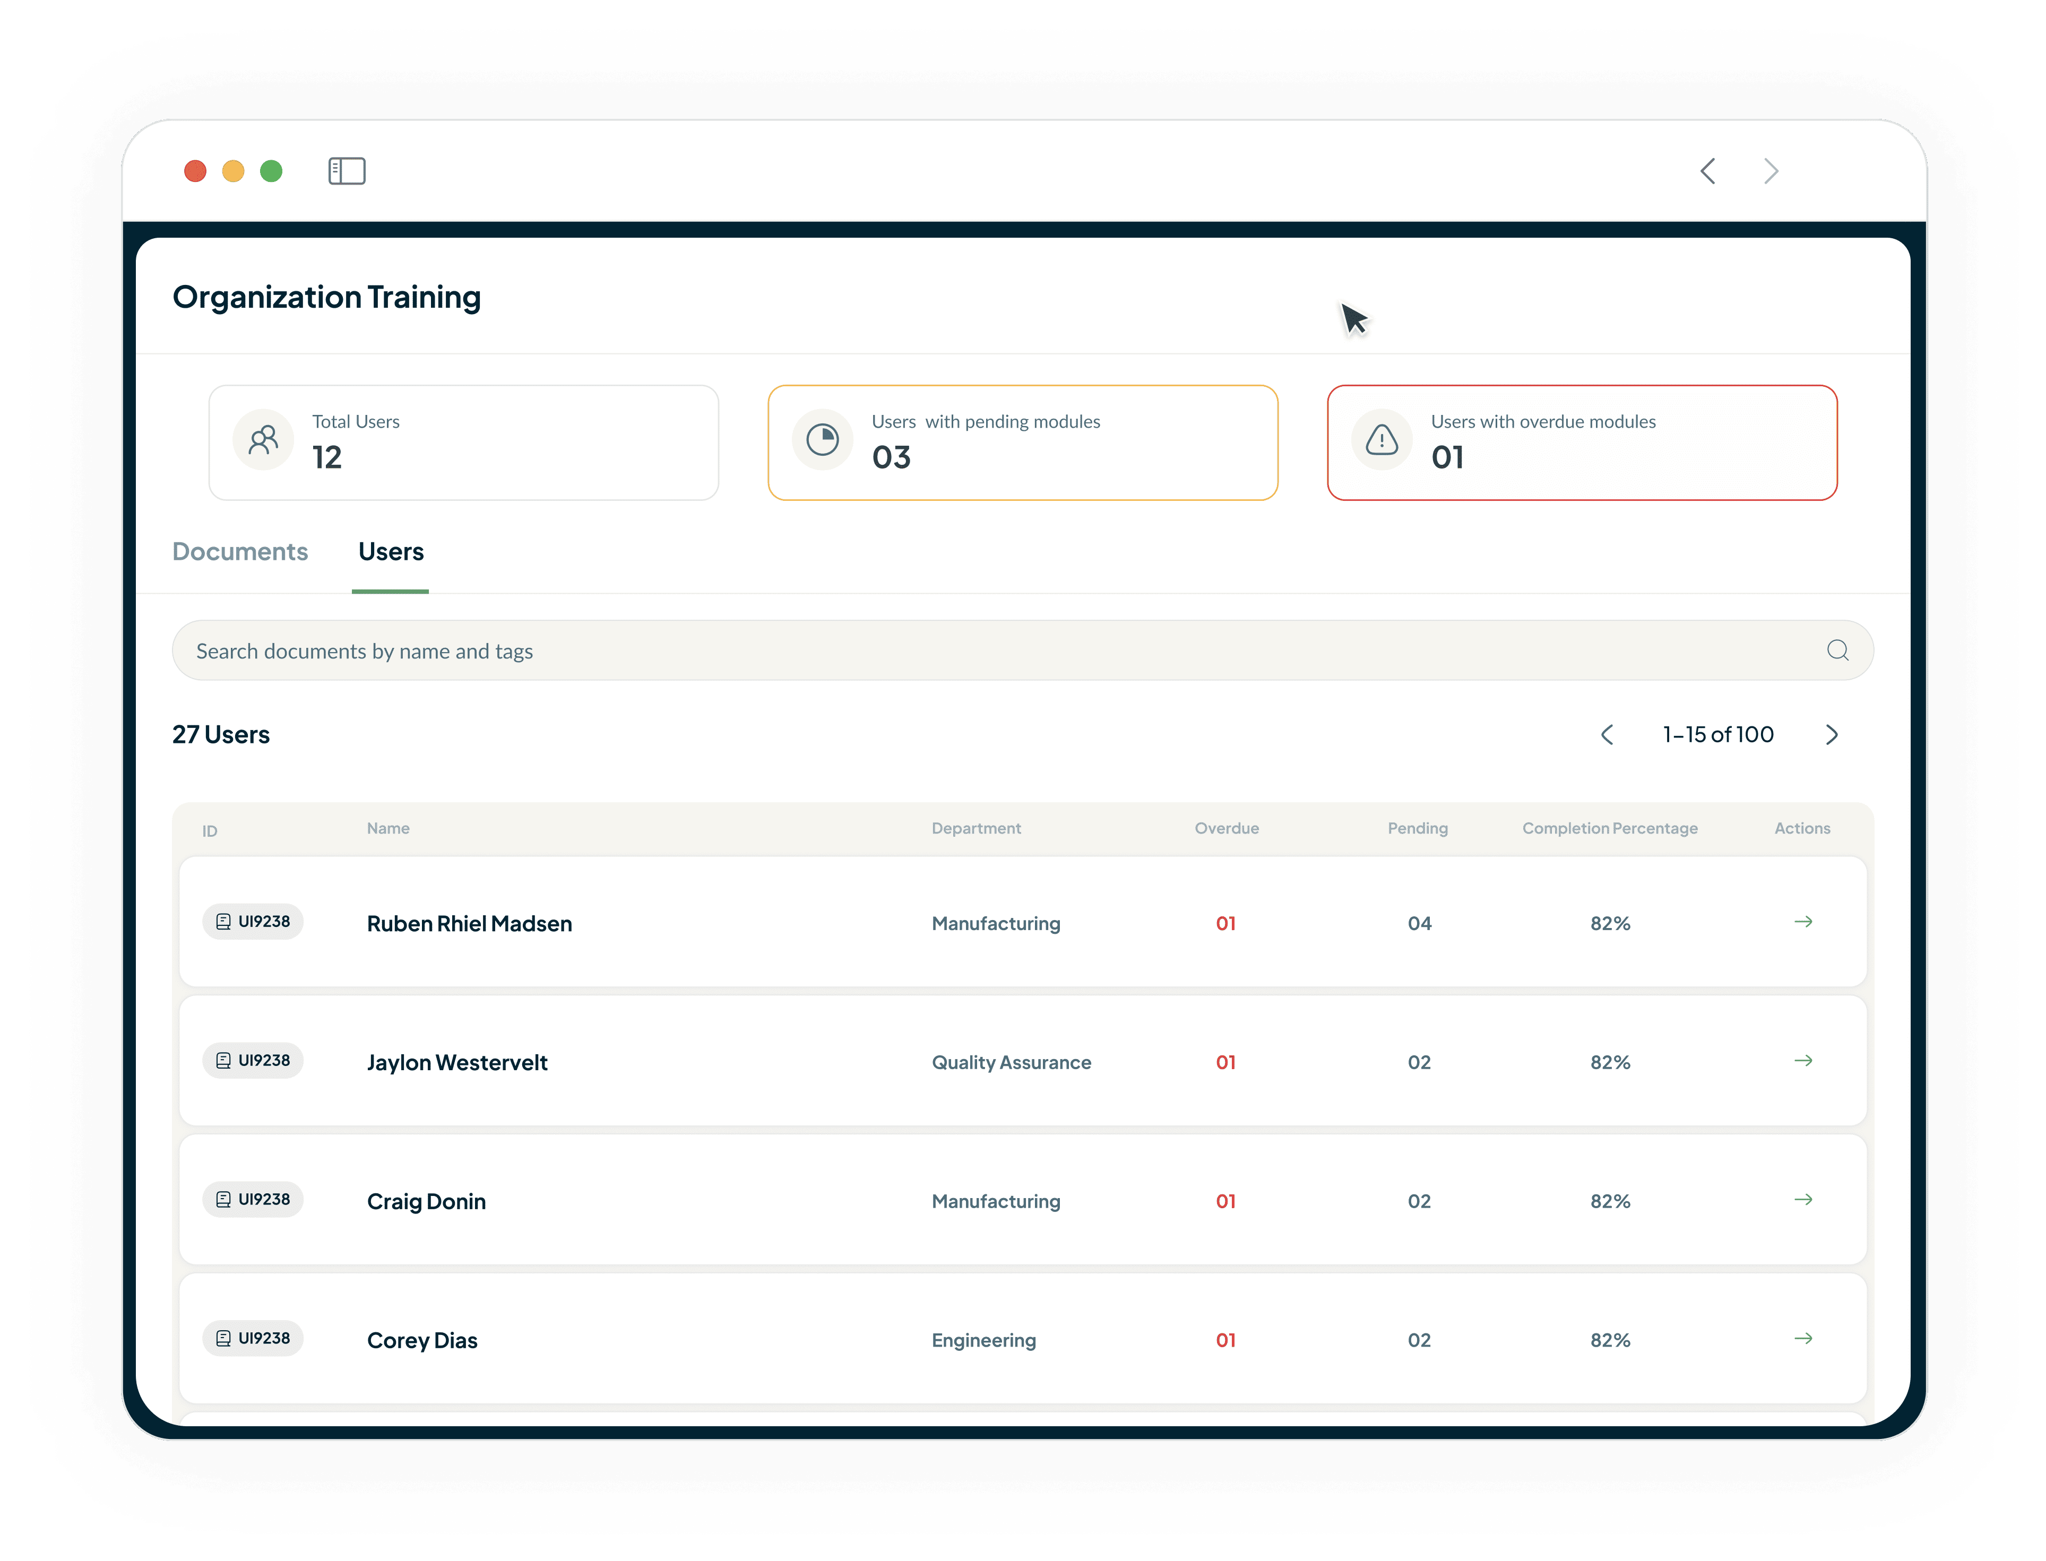Open Ruben Rhiel Madsen's details arrow
Image resolution: width=2046 pixels, height=1561 pixels.
point(1802,922)
